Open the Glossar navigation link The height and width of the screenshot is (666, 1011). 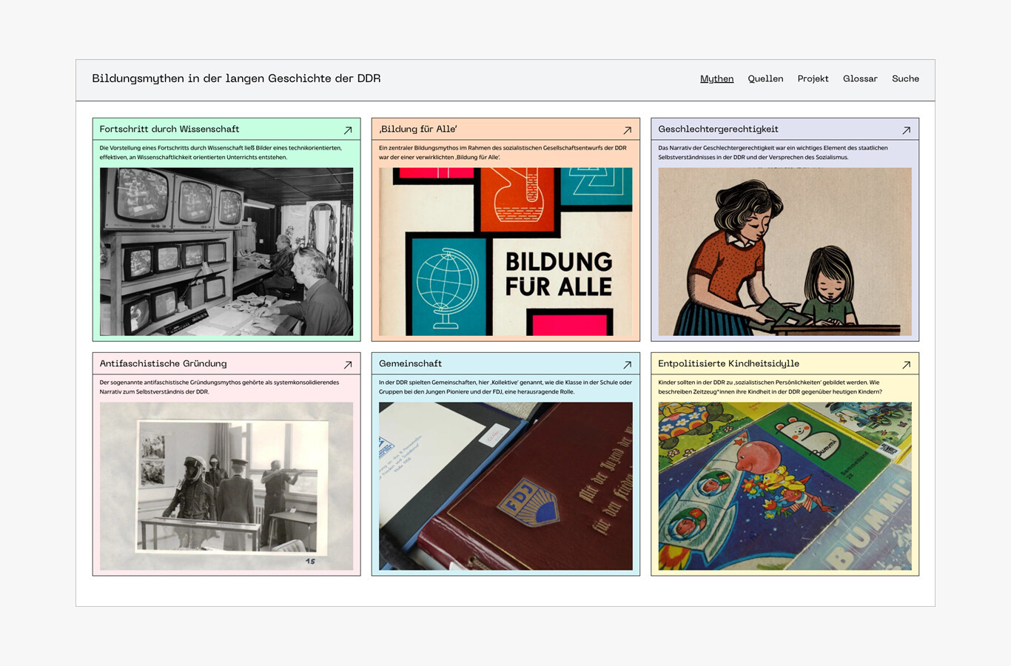pos(860,79)
